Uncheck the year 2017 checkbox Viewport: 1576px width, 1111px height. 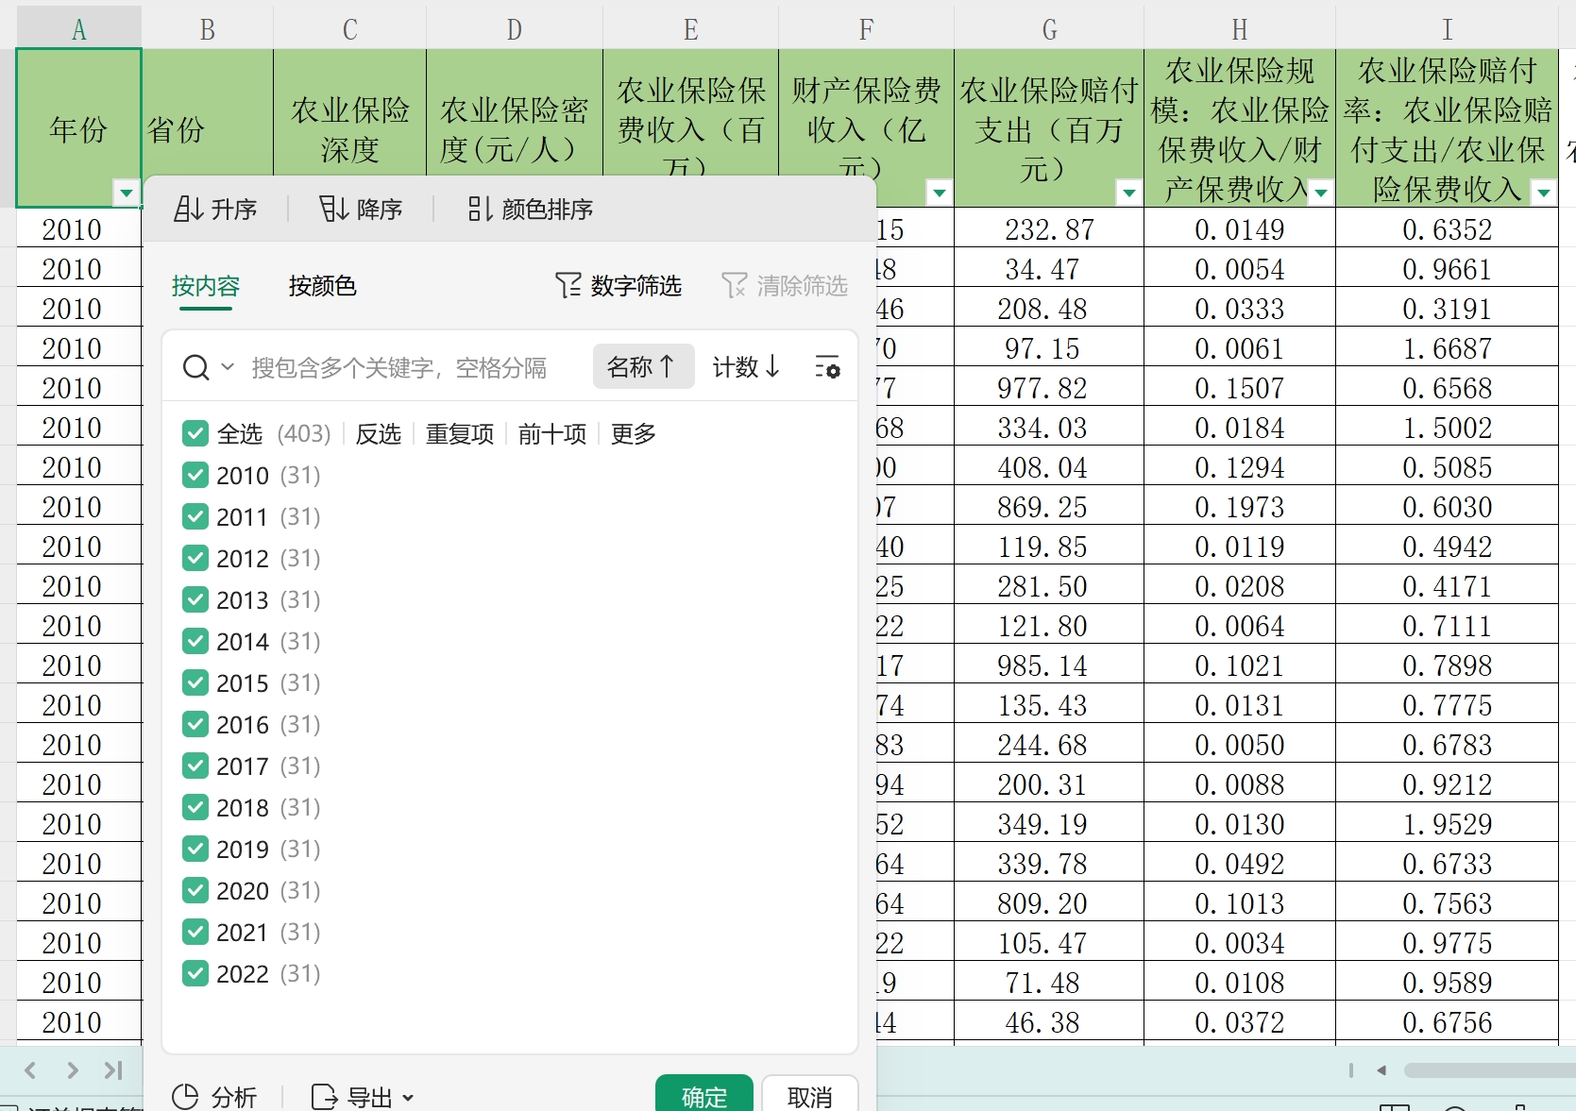(x=195, y=766)
